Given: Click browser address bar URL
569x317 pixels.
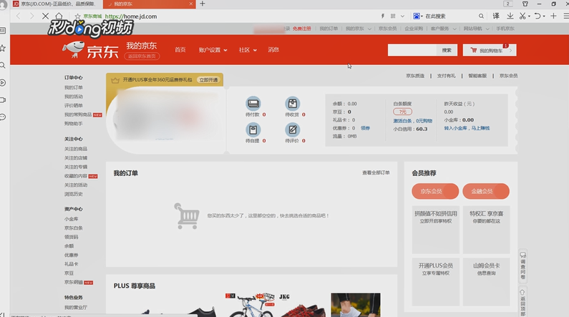Looking at the screenshot, I should 131,16.
